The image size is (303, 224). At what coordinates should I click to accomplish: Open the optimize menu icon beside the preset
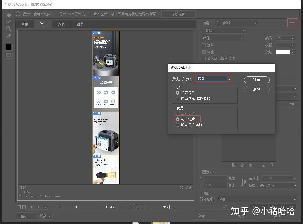292,23
